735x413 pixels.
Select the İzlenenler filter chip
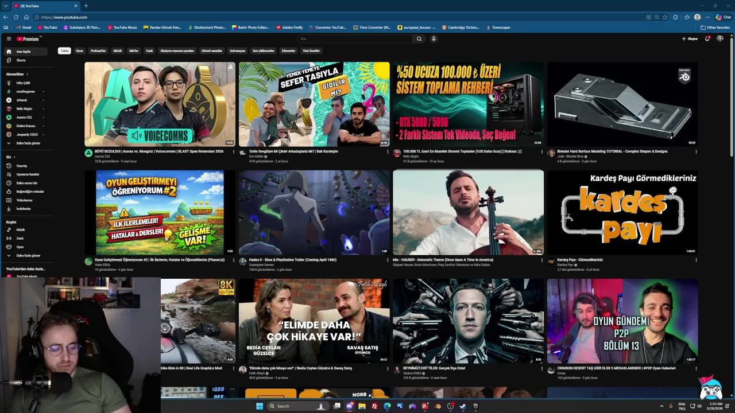coord(288,51)
